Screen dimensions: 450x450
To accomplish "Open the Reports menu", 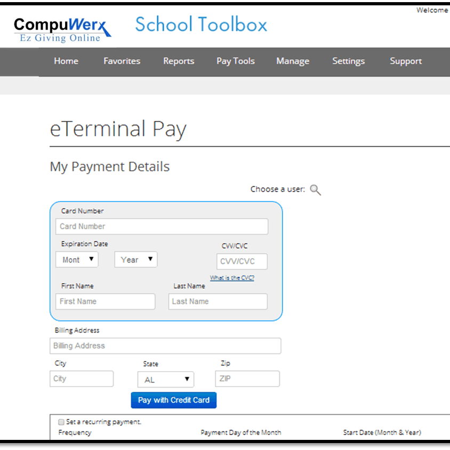I will [x=179, y=61].
